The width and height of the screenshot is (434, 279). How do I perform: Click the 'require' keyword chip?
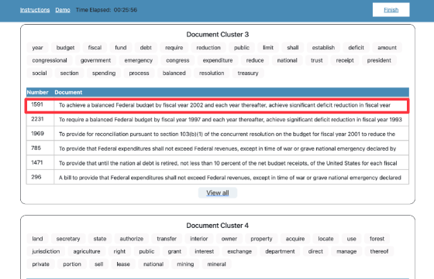click(x=174, y=47)
